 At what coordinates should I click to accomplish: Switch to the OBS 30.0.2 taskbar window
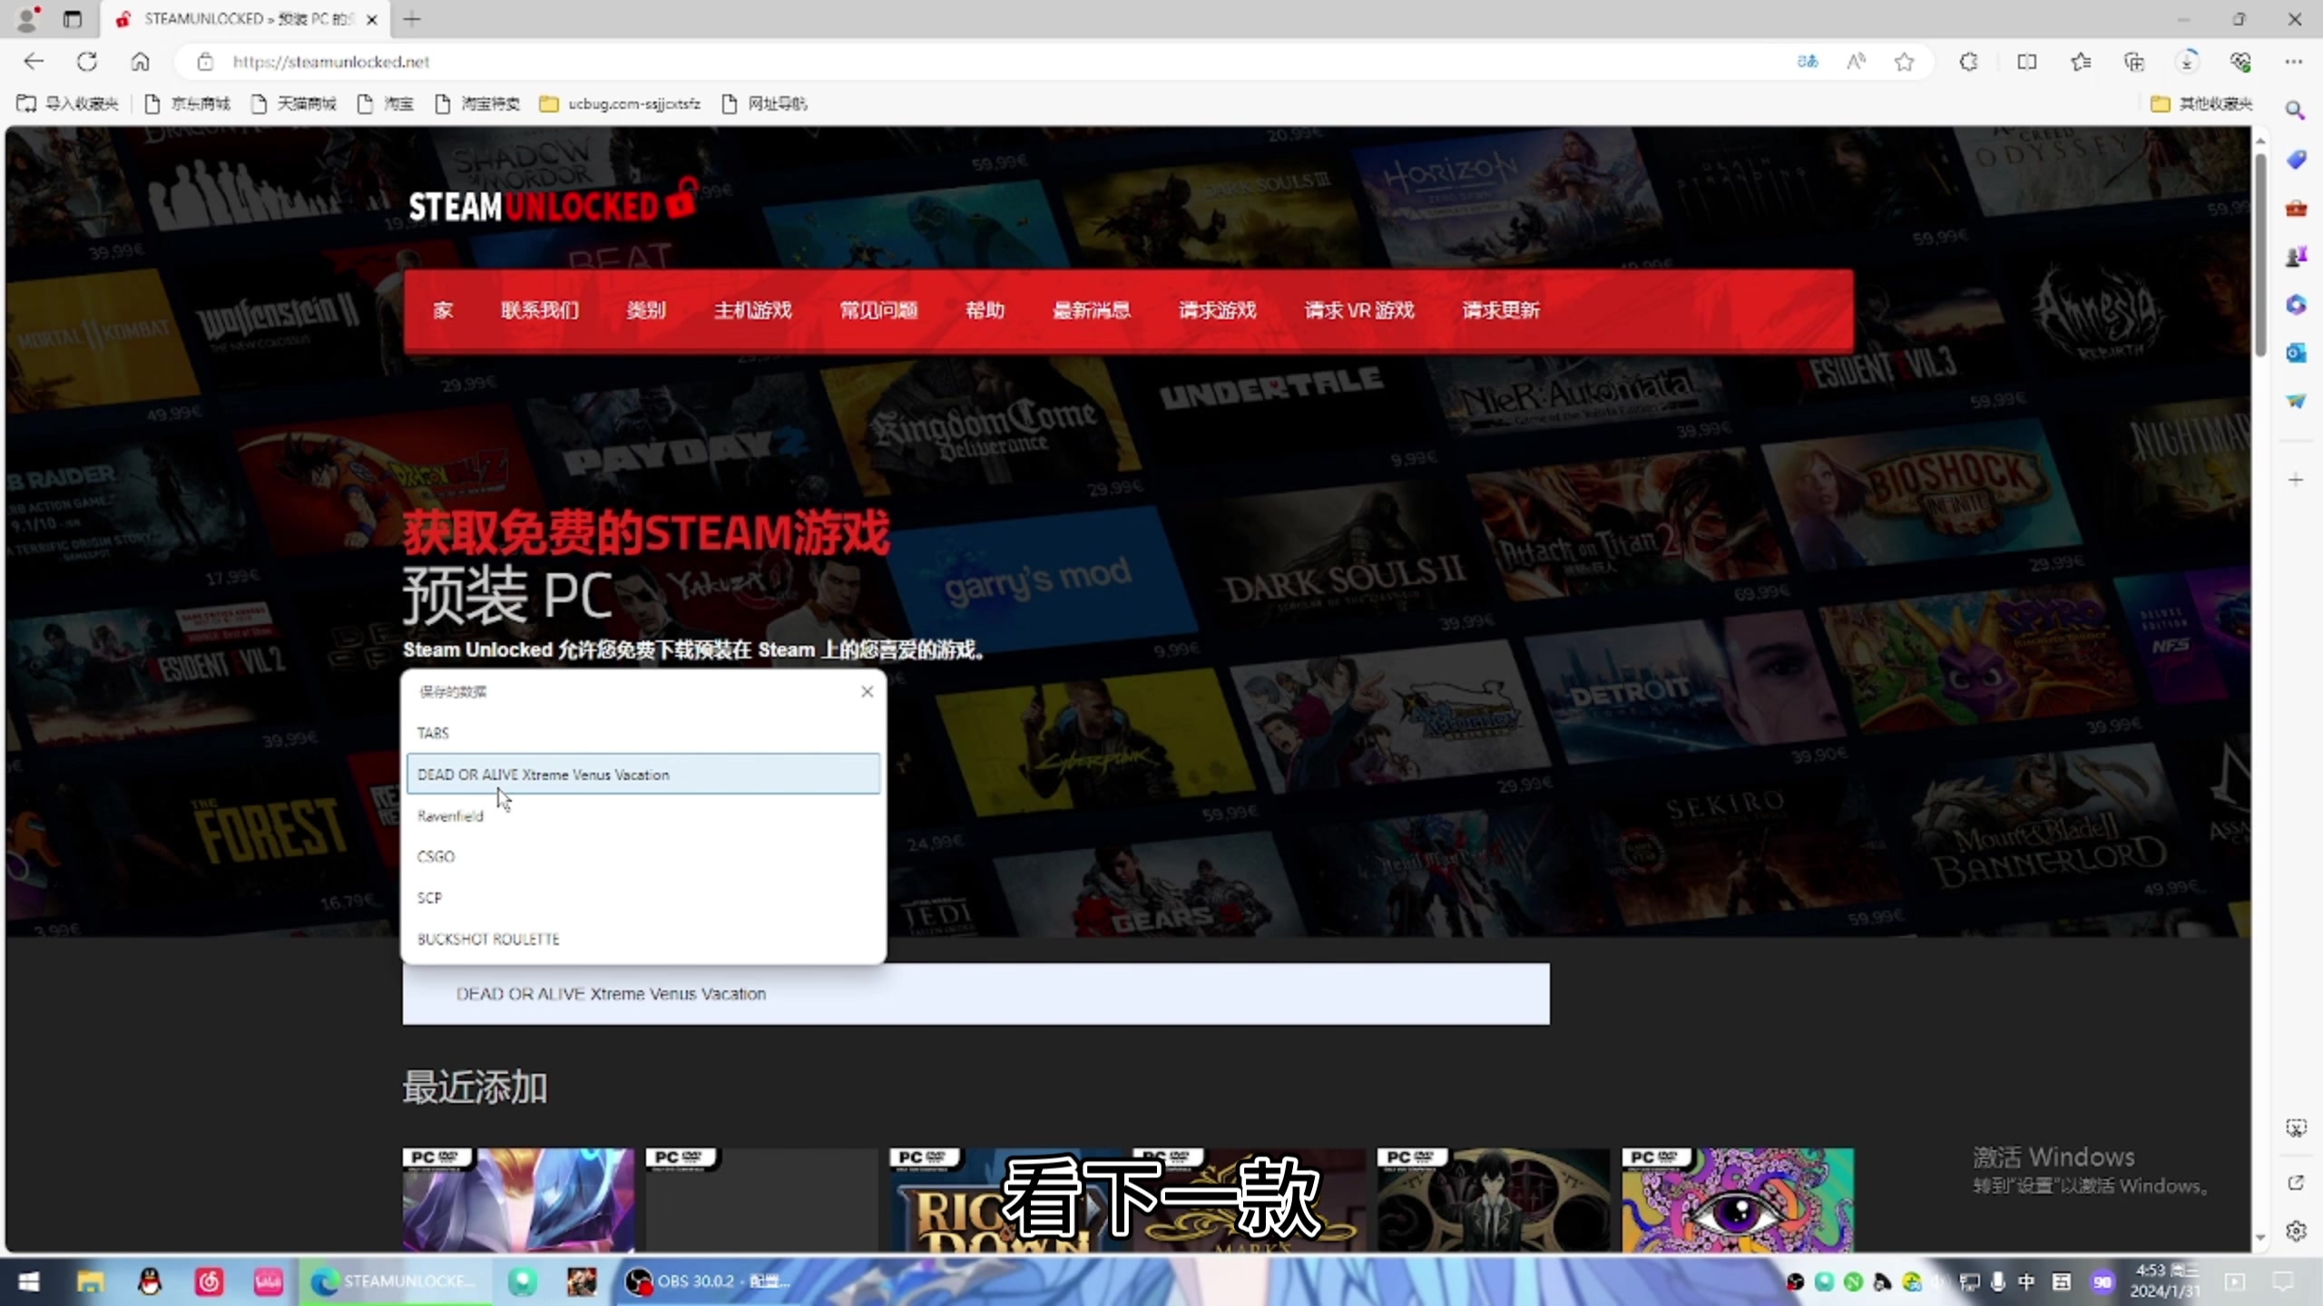[x=708, y=1282]
